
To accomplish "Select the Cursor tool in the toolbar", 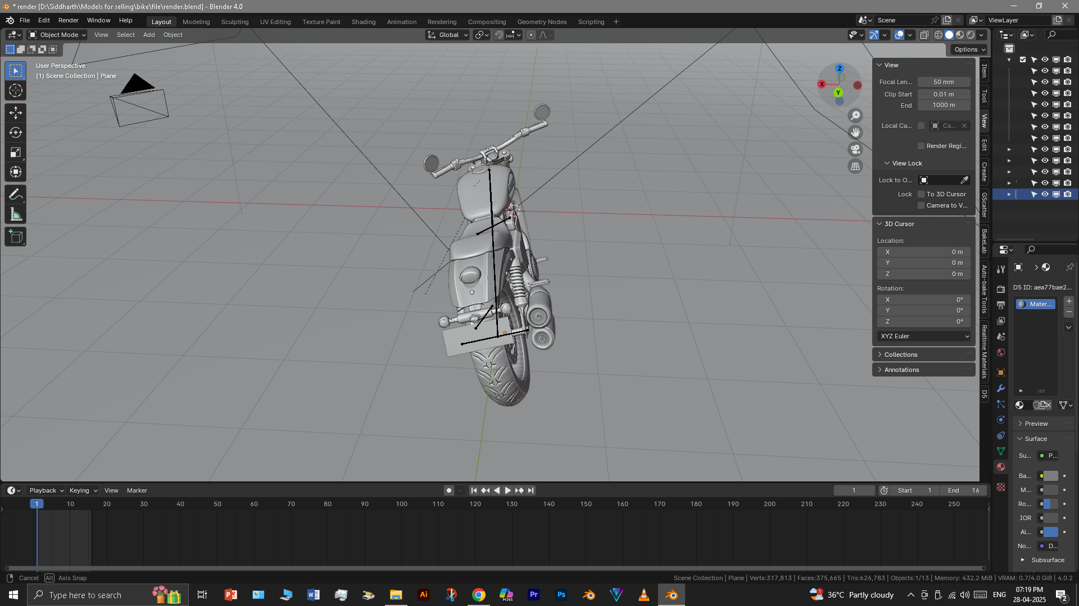I will (x=16, y=91).
